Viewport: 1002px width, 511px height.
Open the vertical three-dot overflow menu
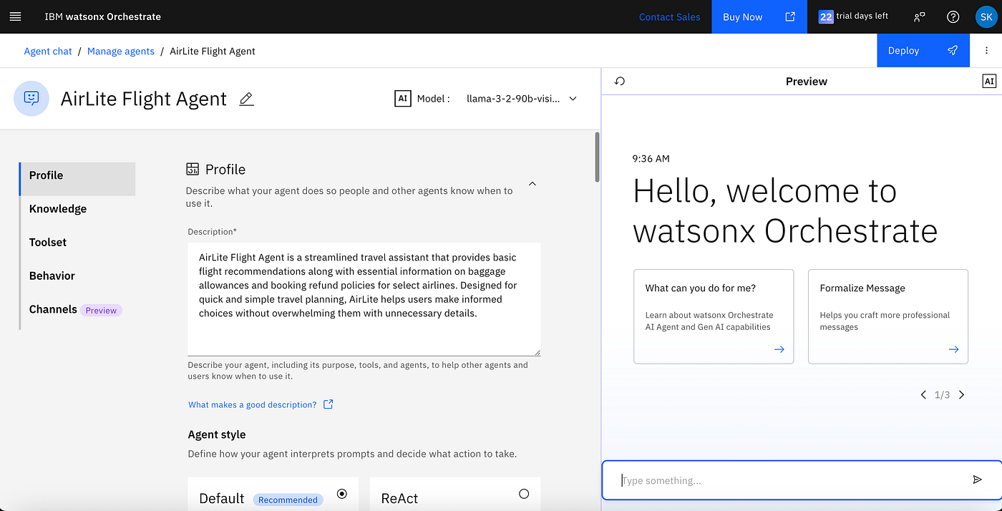coord(986,51)
